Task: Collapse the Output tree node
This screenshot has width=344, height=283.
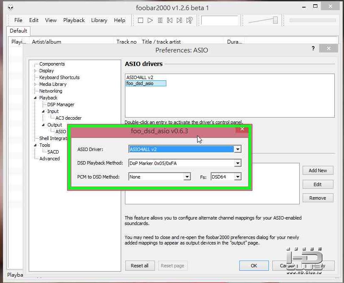Action: click(43, 125)
